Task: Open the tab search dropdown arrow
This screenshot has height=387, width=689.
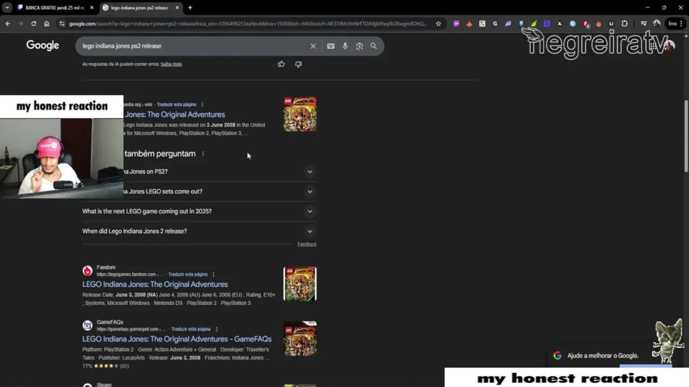Action: click(x=6, y=8)
